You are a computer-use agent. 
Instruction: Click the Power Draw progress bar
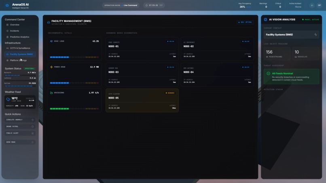tap(74, 83)
